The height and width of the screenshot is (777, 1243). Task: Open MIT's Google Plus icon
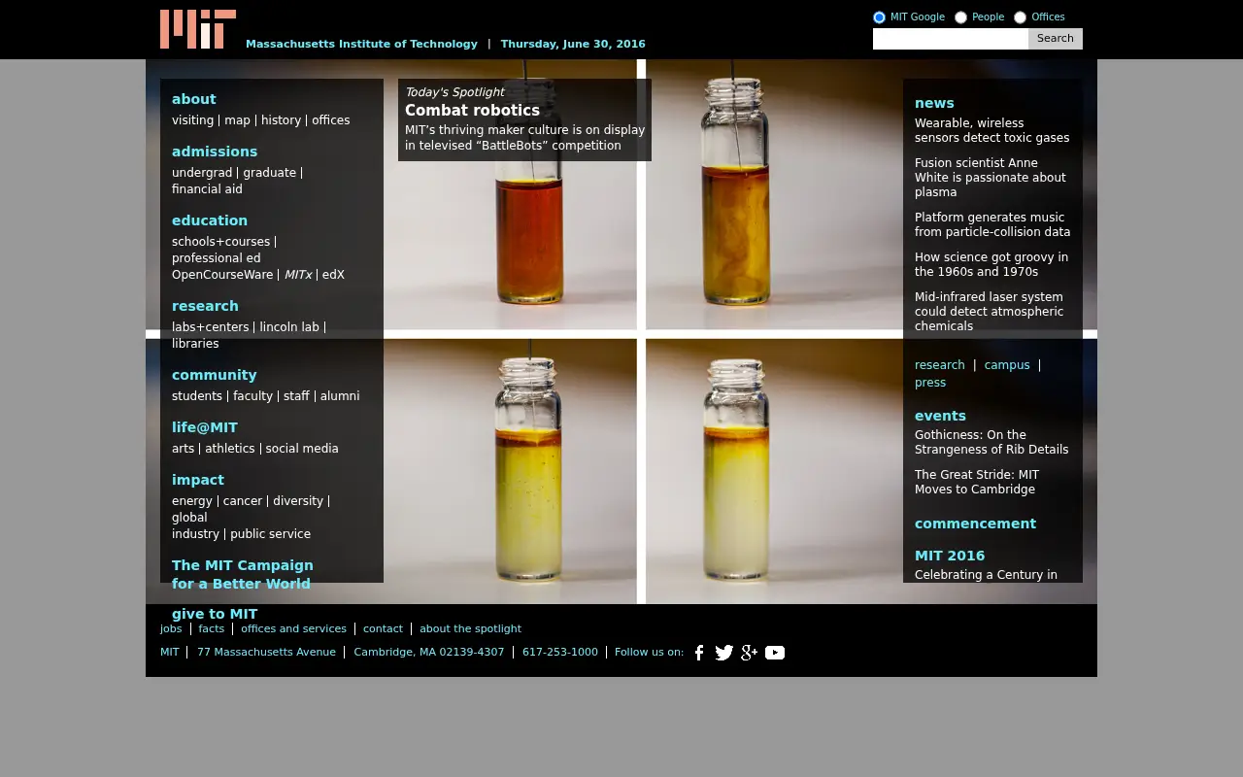pos(749,653)
